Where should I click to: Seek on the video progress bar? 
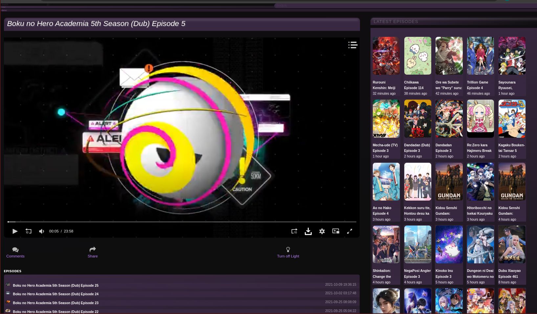[x=182, y=222]
